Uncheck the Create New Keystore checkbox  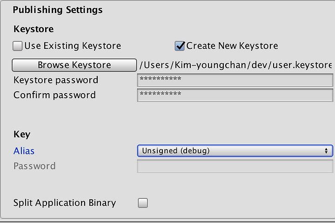pyautogui.click(x=180, y=46)
